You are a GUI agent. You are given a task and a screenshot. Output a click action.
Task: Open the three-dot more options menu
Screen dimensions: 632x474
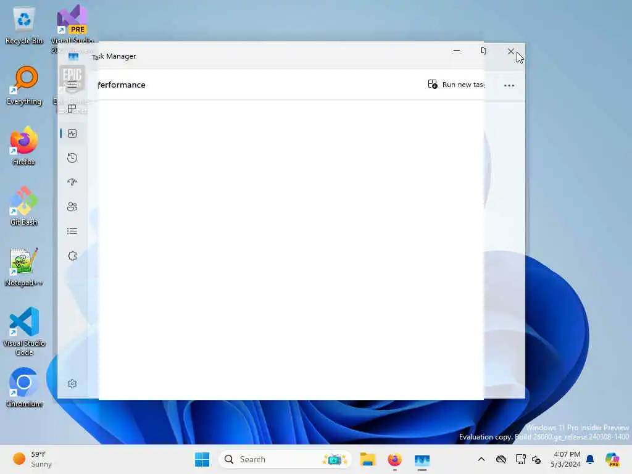(509, 85)
